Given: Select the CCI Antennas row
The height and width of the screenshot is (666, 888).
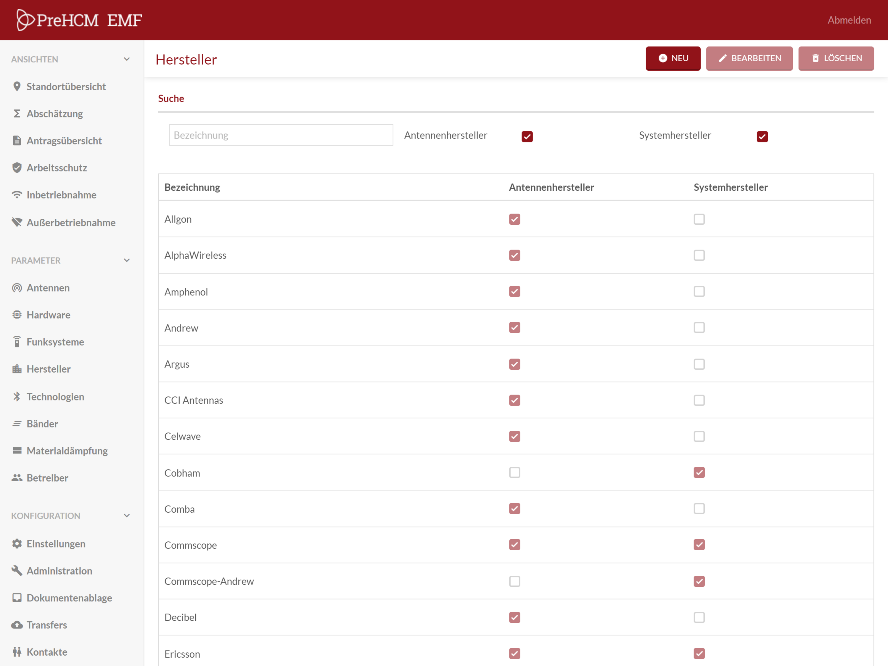Looking at the screenshot, I should click(x=516, y=400).
